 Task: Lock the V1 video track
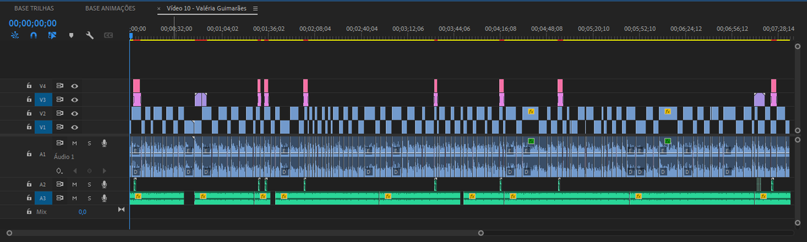coord(29,127)
